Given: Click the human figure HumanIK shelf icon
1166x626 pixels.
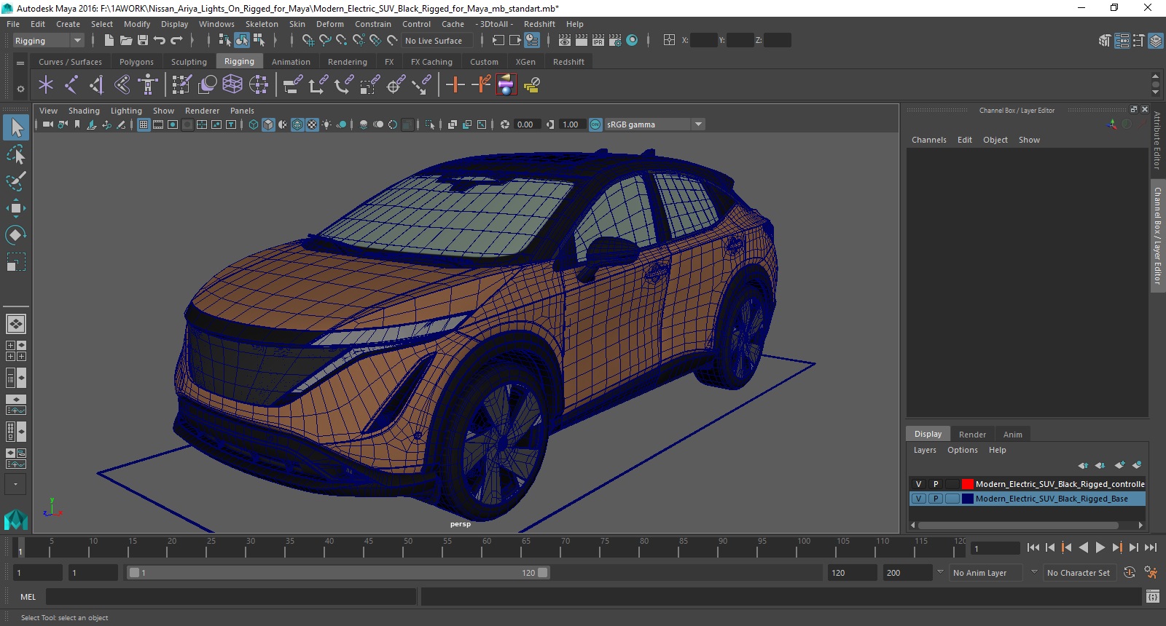Looking at the screenshot, I should pyautogui.click(x=148, y=85).
